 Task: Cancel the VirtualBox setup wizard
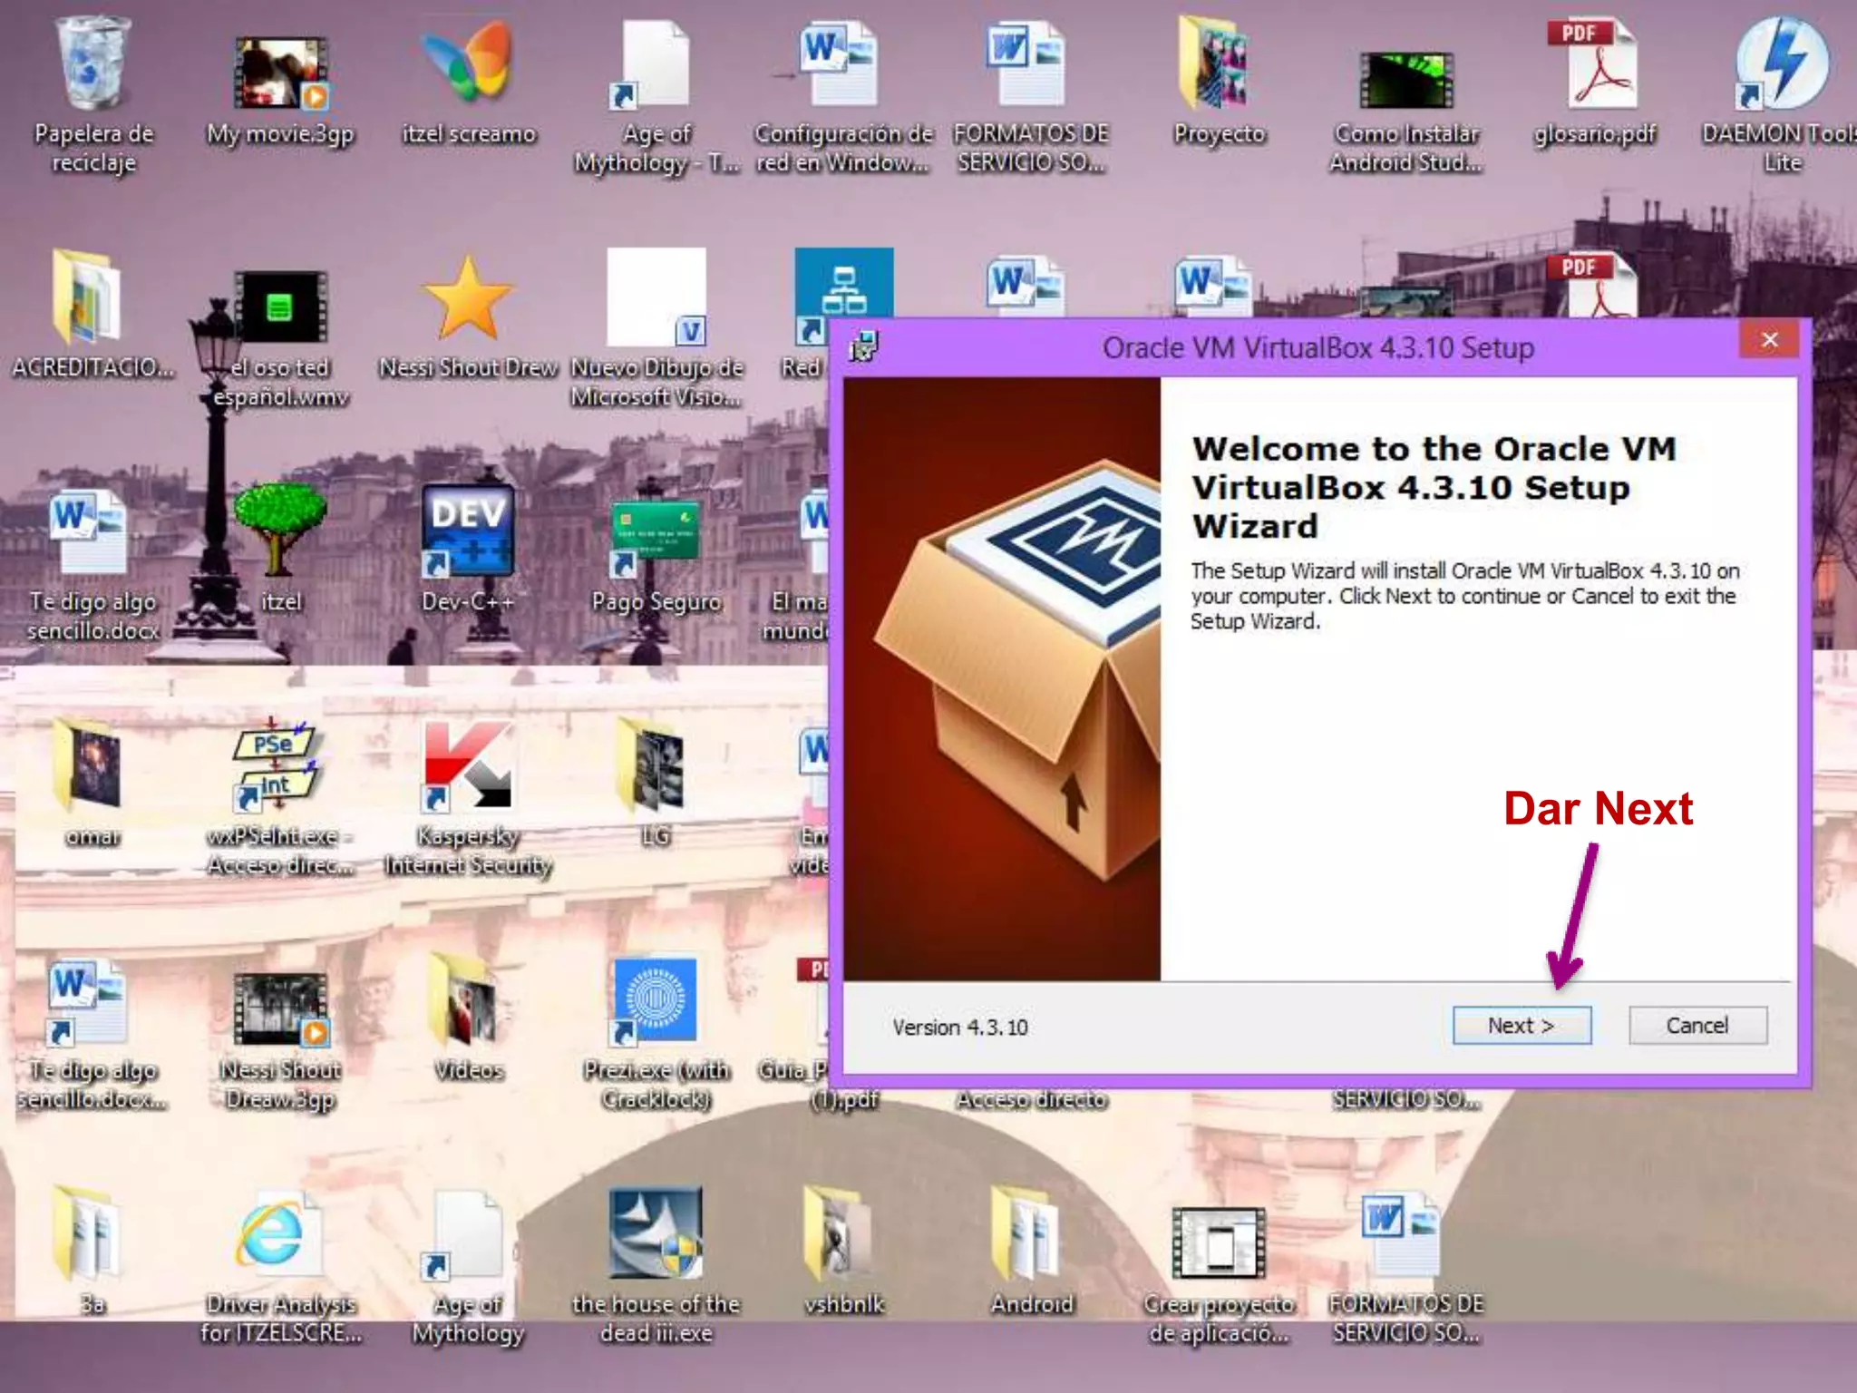point(1697,1026)
